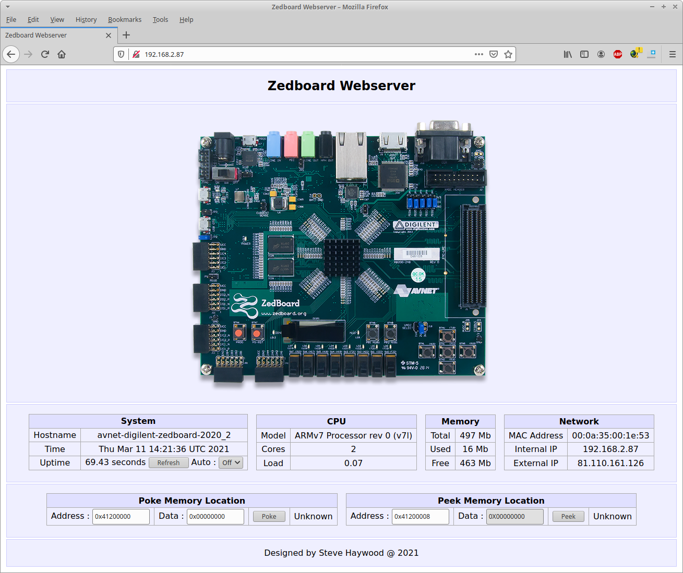The width and height of the screenshot is (683, 573).
Task: Bookmark this page with the star icon
Action: pos(508,54)
